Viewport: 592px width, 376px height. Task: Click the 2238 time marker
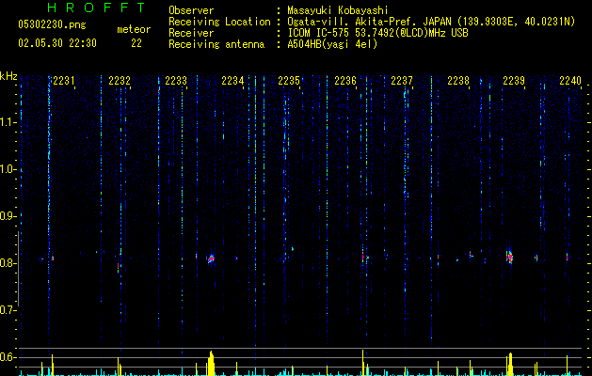click(458, 81)
